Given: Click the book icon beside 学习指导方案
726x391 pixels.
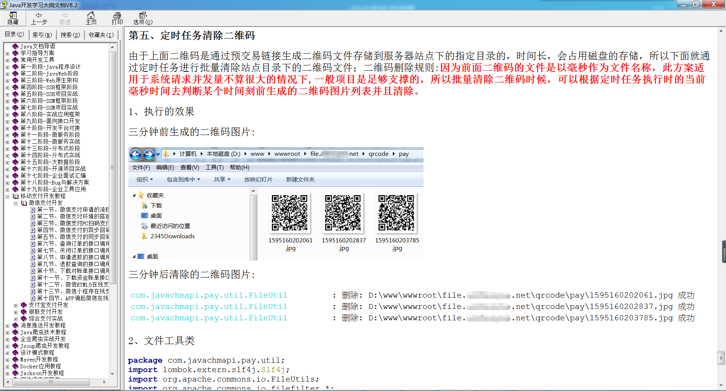Looking at the screenshot, I should pos(16,53).
